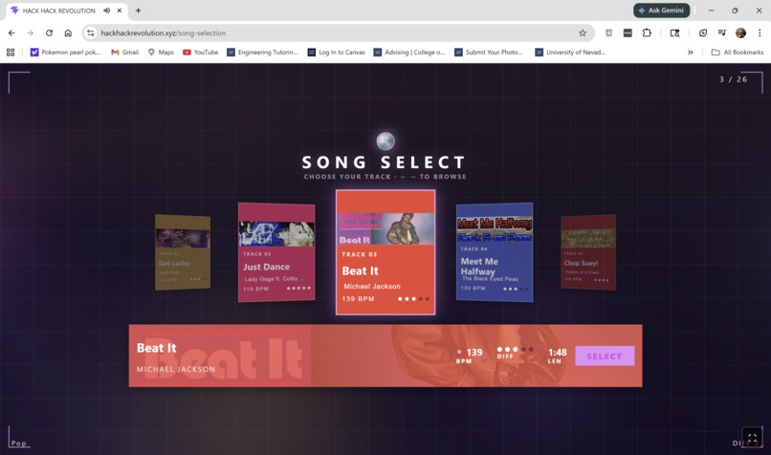The height and width of the screenshot is (455, 771).
Task: Click the MICHAEL JACKSON artist text in banner
Action: 176,369
